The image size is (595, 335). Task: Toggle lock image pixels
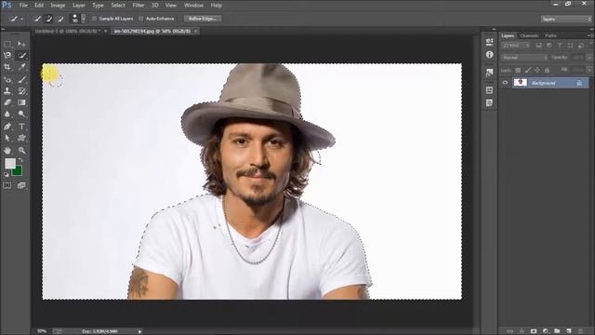[528, 71]
